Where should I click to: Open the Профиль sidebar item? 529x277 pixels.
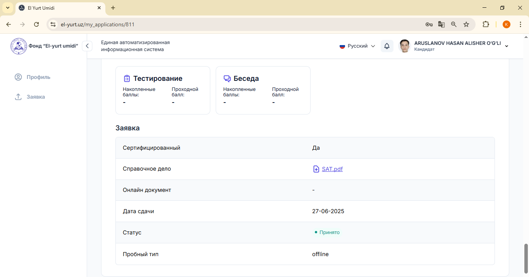[38, 77]
